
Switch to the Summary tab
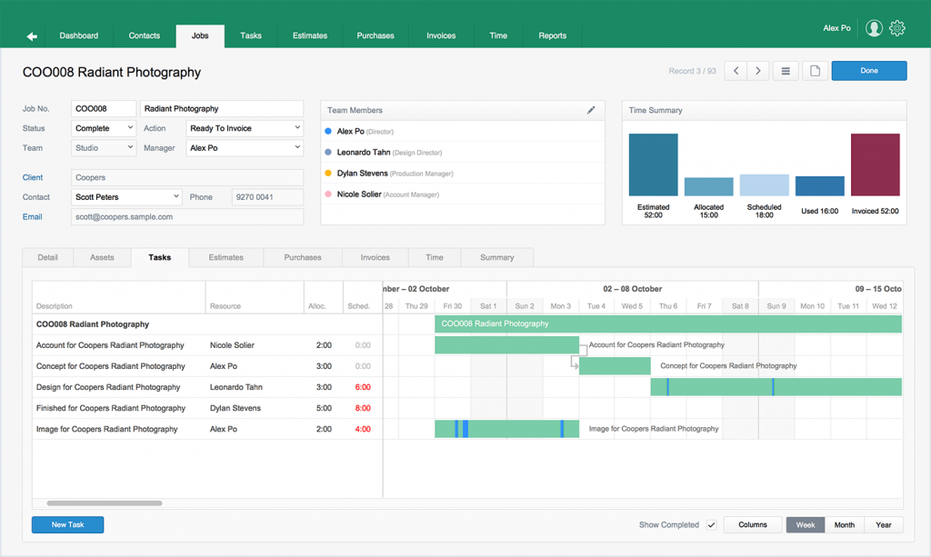click(x=496, y=257)
